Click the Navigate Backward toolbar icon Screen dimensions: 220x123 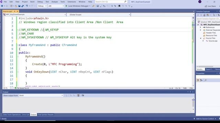tap(2, 6)
